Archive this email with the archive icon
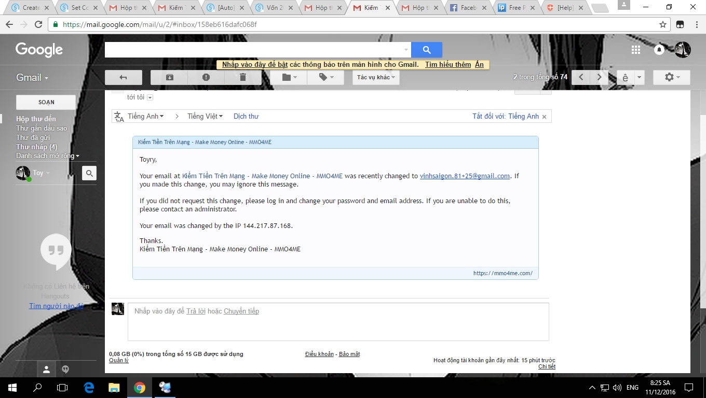 point(169,77)
